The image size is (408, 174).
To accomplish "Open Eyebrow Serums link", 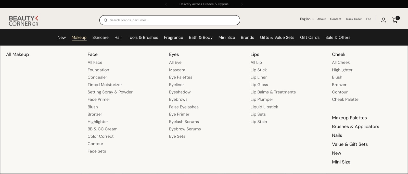I will 185,129.
